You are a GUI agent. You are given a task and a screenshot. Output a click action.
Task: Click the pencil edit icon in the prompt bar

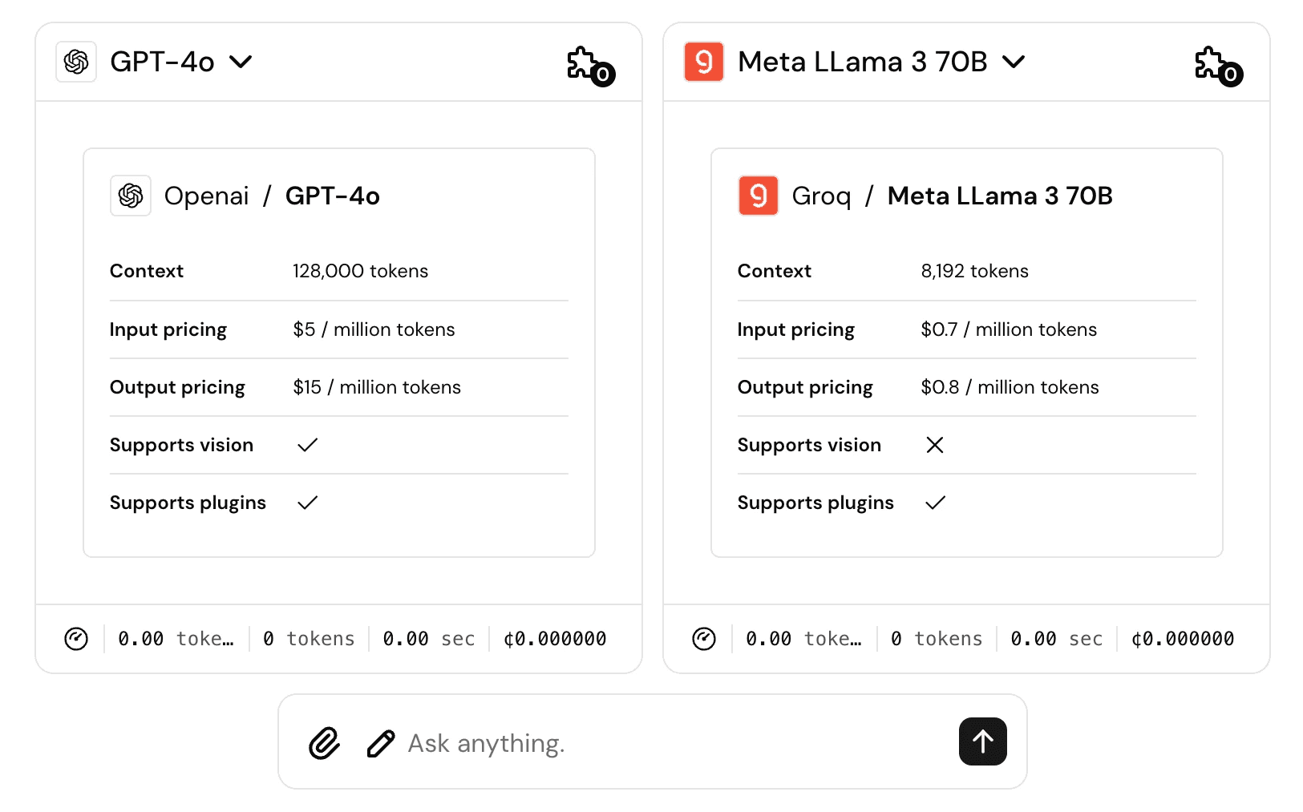(381, 743)
